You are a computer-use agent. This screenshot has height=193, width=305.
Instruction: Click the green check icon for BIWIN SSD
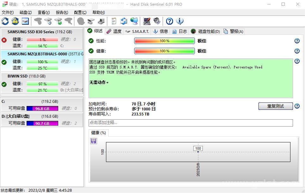[x=4, y=84]
